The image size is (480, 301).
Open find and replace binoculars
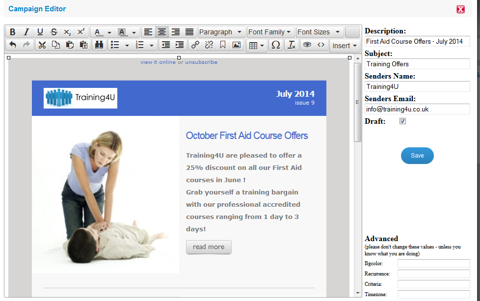point(99,45)
